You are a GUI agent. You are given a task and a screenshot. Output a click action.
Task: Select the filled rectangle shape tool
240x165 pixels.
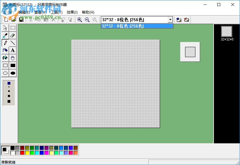pyautogui.click(x=13, y=65)
